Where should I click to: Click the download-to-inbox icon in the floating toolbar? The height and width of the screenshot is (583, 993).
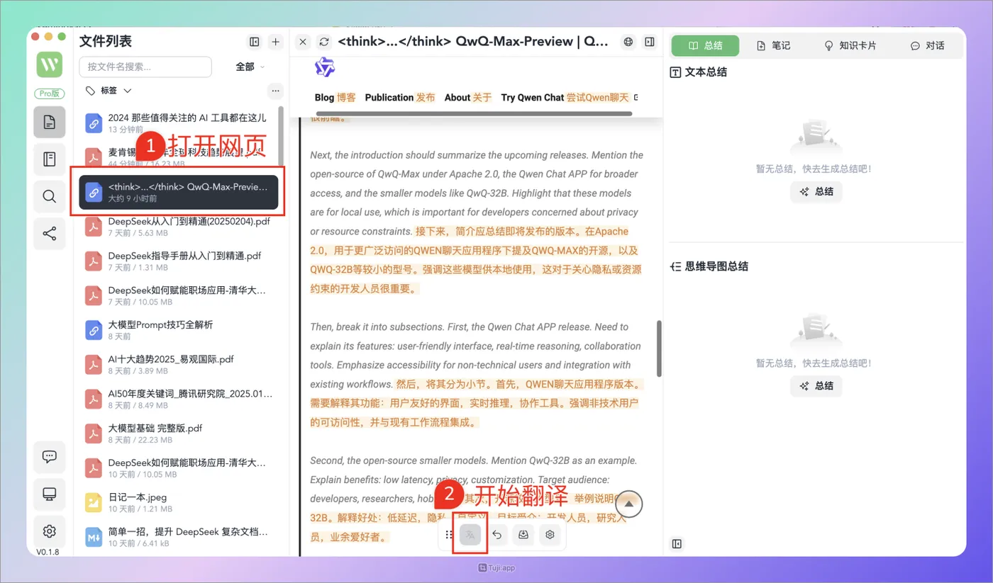tap(523, 535)
